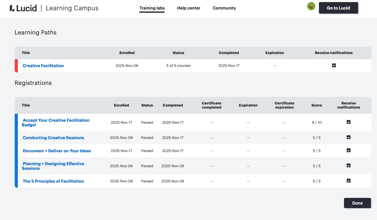
Task: Open Document + Deliver on Your Ideas
Action: pos(57,151)
